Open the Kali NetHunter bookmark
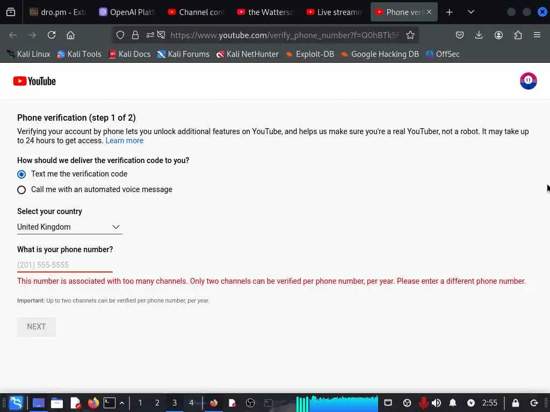 pyautogui.click(x=248, y=54)
